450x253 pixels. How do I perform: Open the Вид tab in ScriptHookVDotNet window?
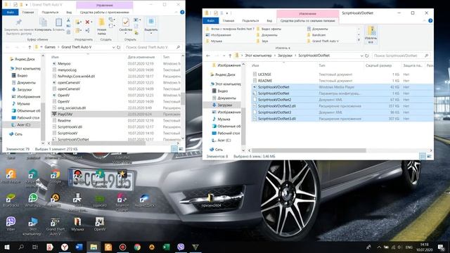pyautogui.click(x=269, y=20)
